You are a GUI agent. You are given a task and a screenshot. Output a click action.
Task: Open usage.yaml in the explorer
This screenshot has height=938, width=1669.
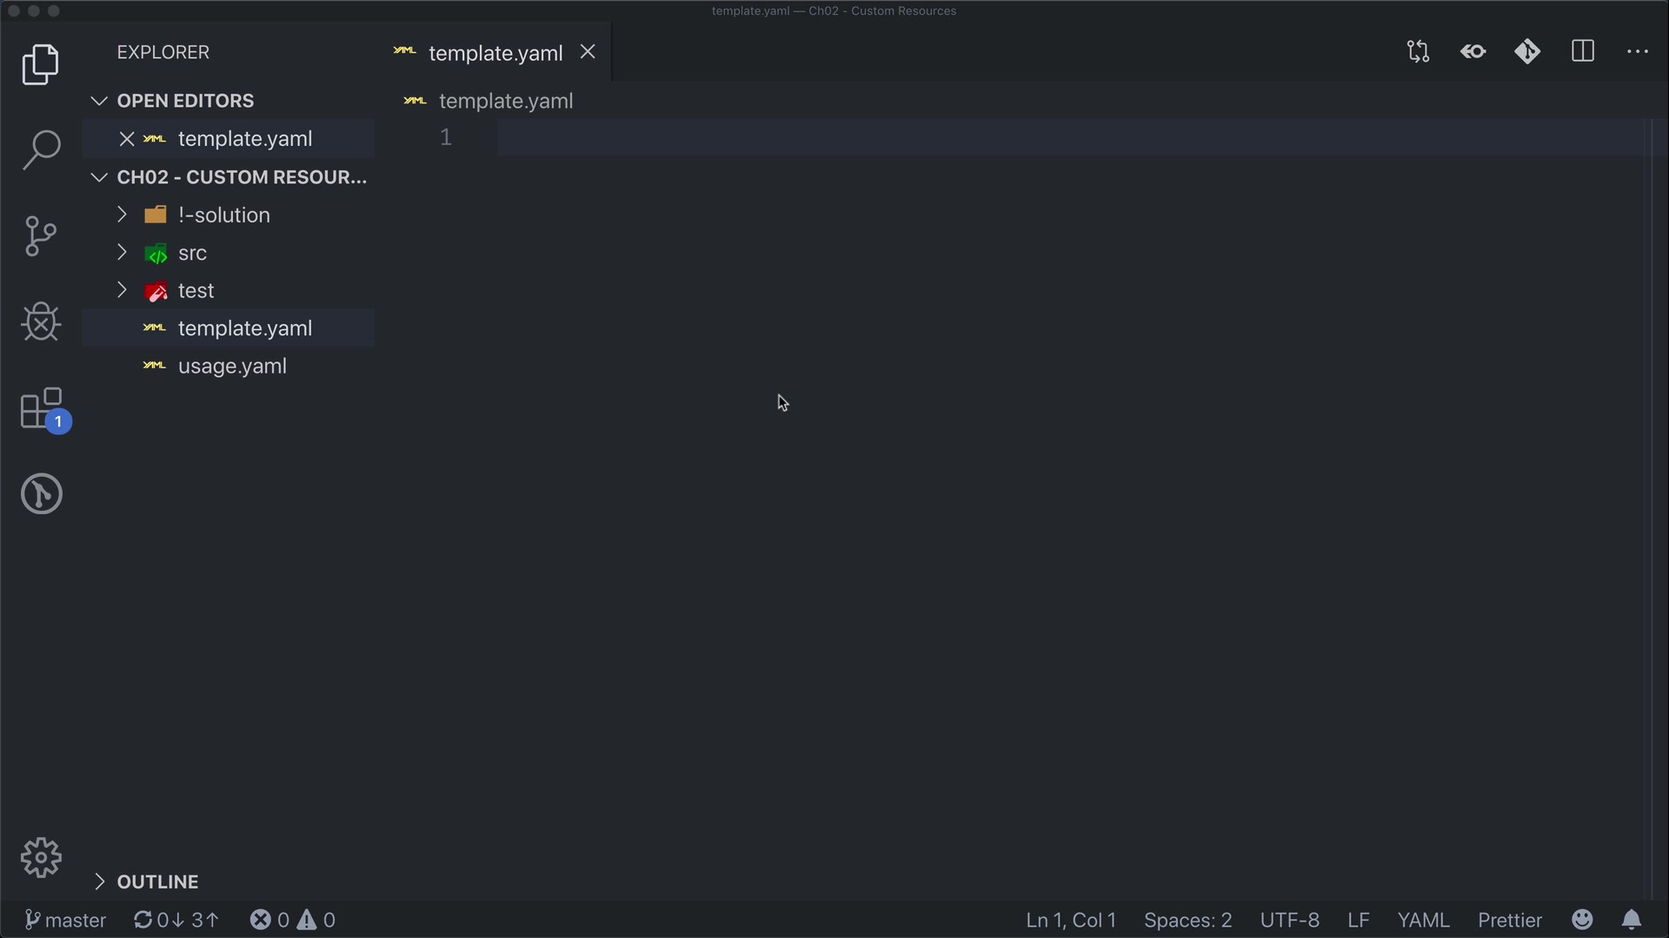(232, 367)
